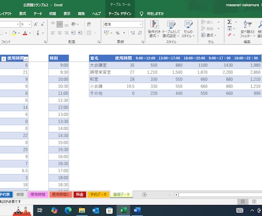
Task: Align text right
Action: point(66,33)
